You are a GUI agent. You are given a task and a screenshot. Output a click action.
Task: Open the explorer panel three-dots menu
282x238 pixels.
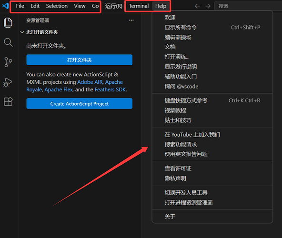pos(131,20)
